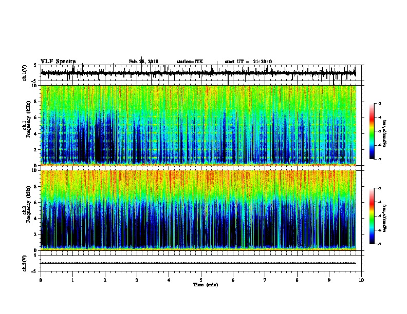Viewport: 407px width, 314px height.
Task: Select the 'start UT = 21:20:0' label
Action: point(248,62)
